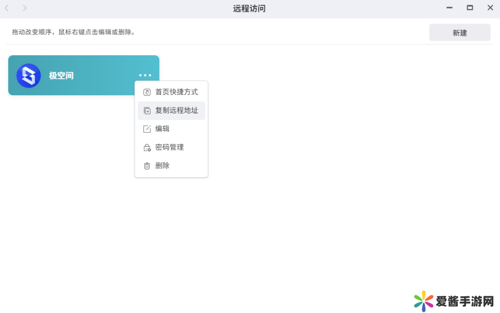Close the 远程访问 window

490,8
